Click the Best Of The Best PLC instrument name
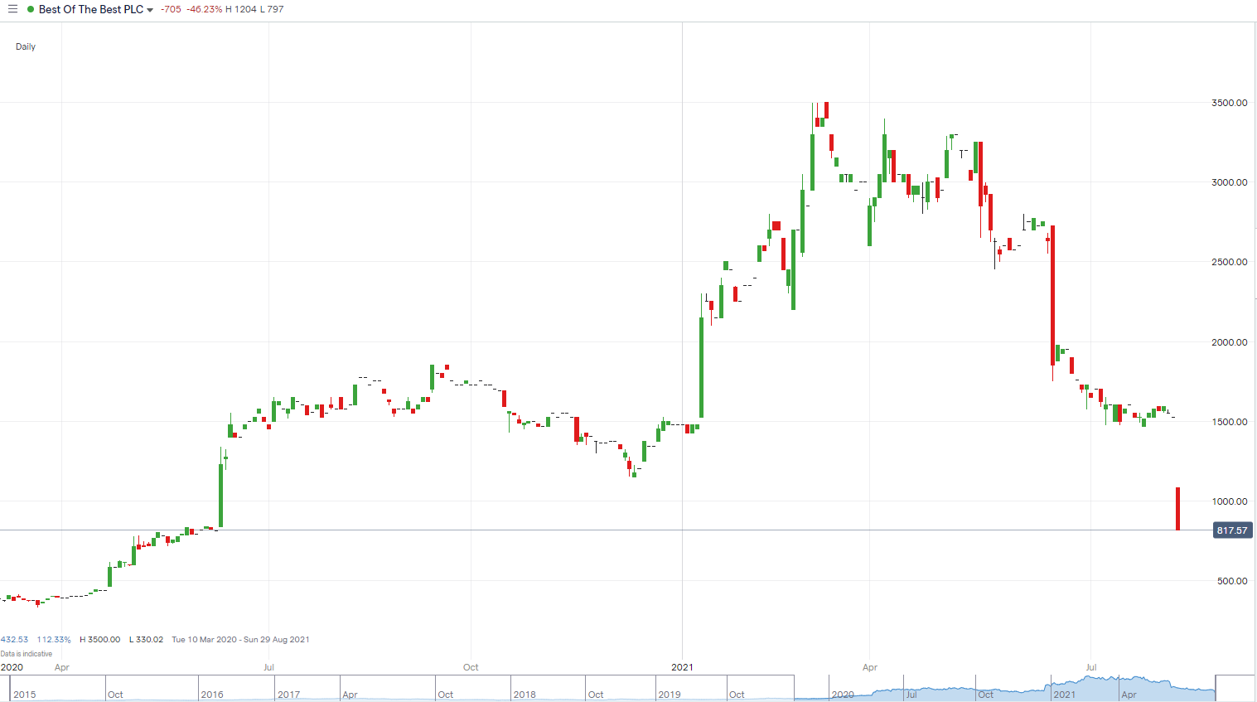The image size is (1257, 702). [90, 9]
